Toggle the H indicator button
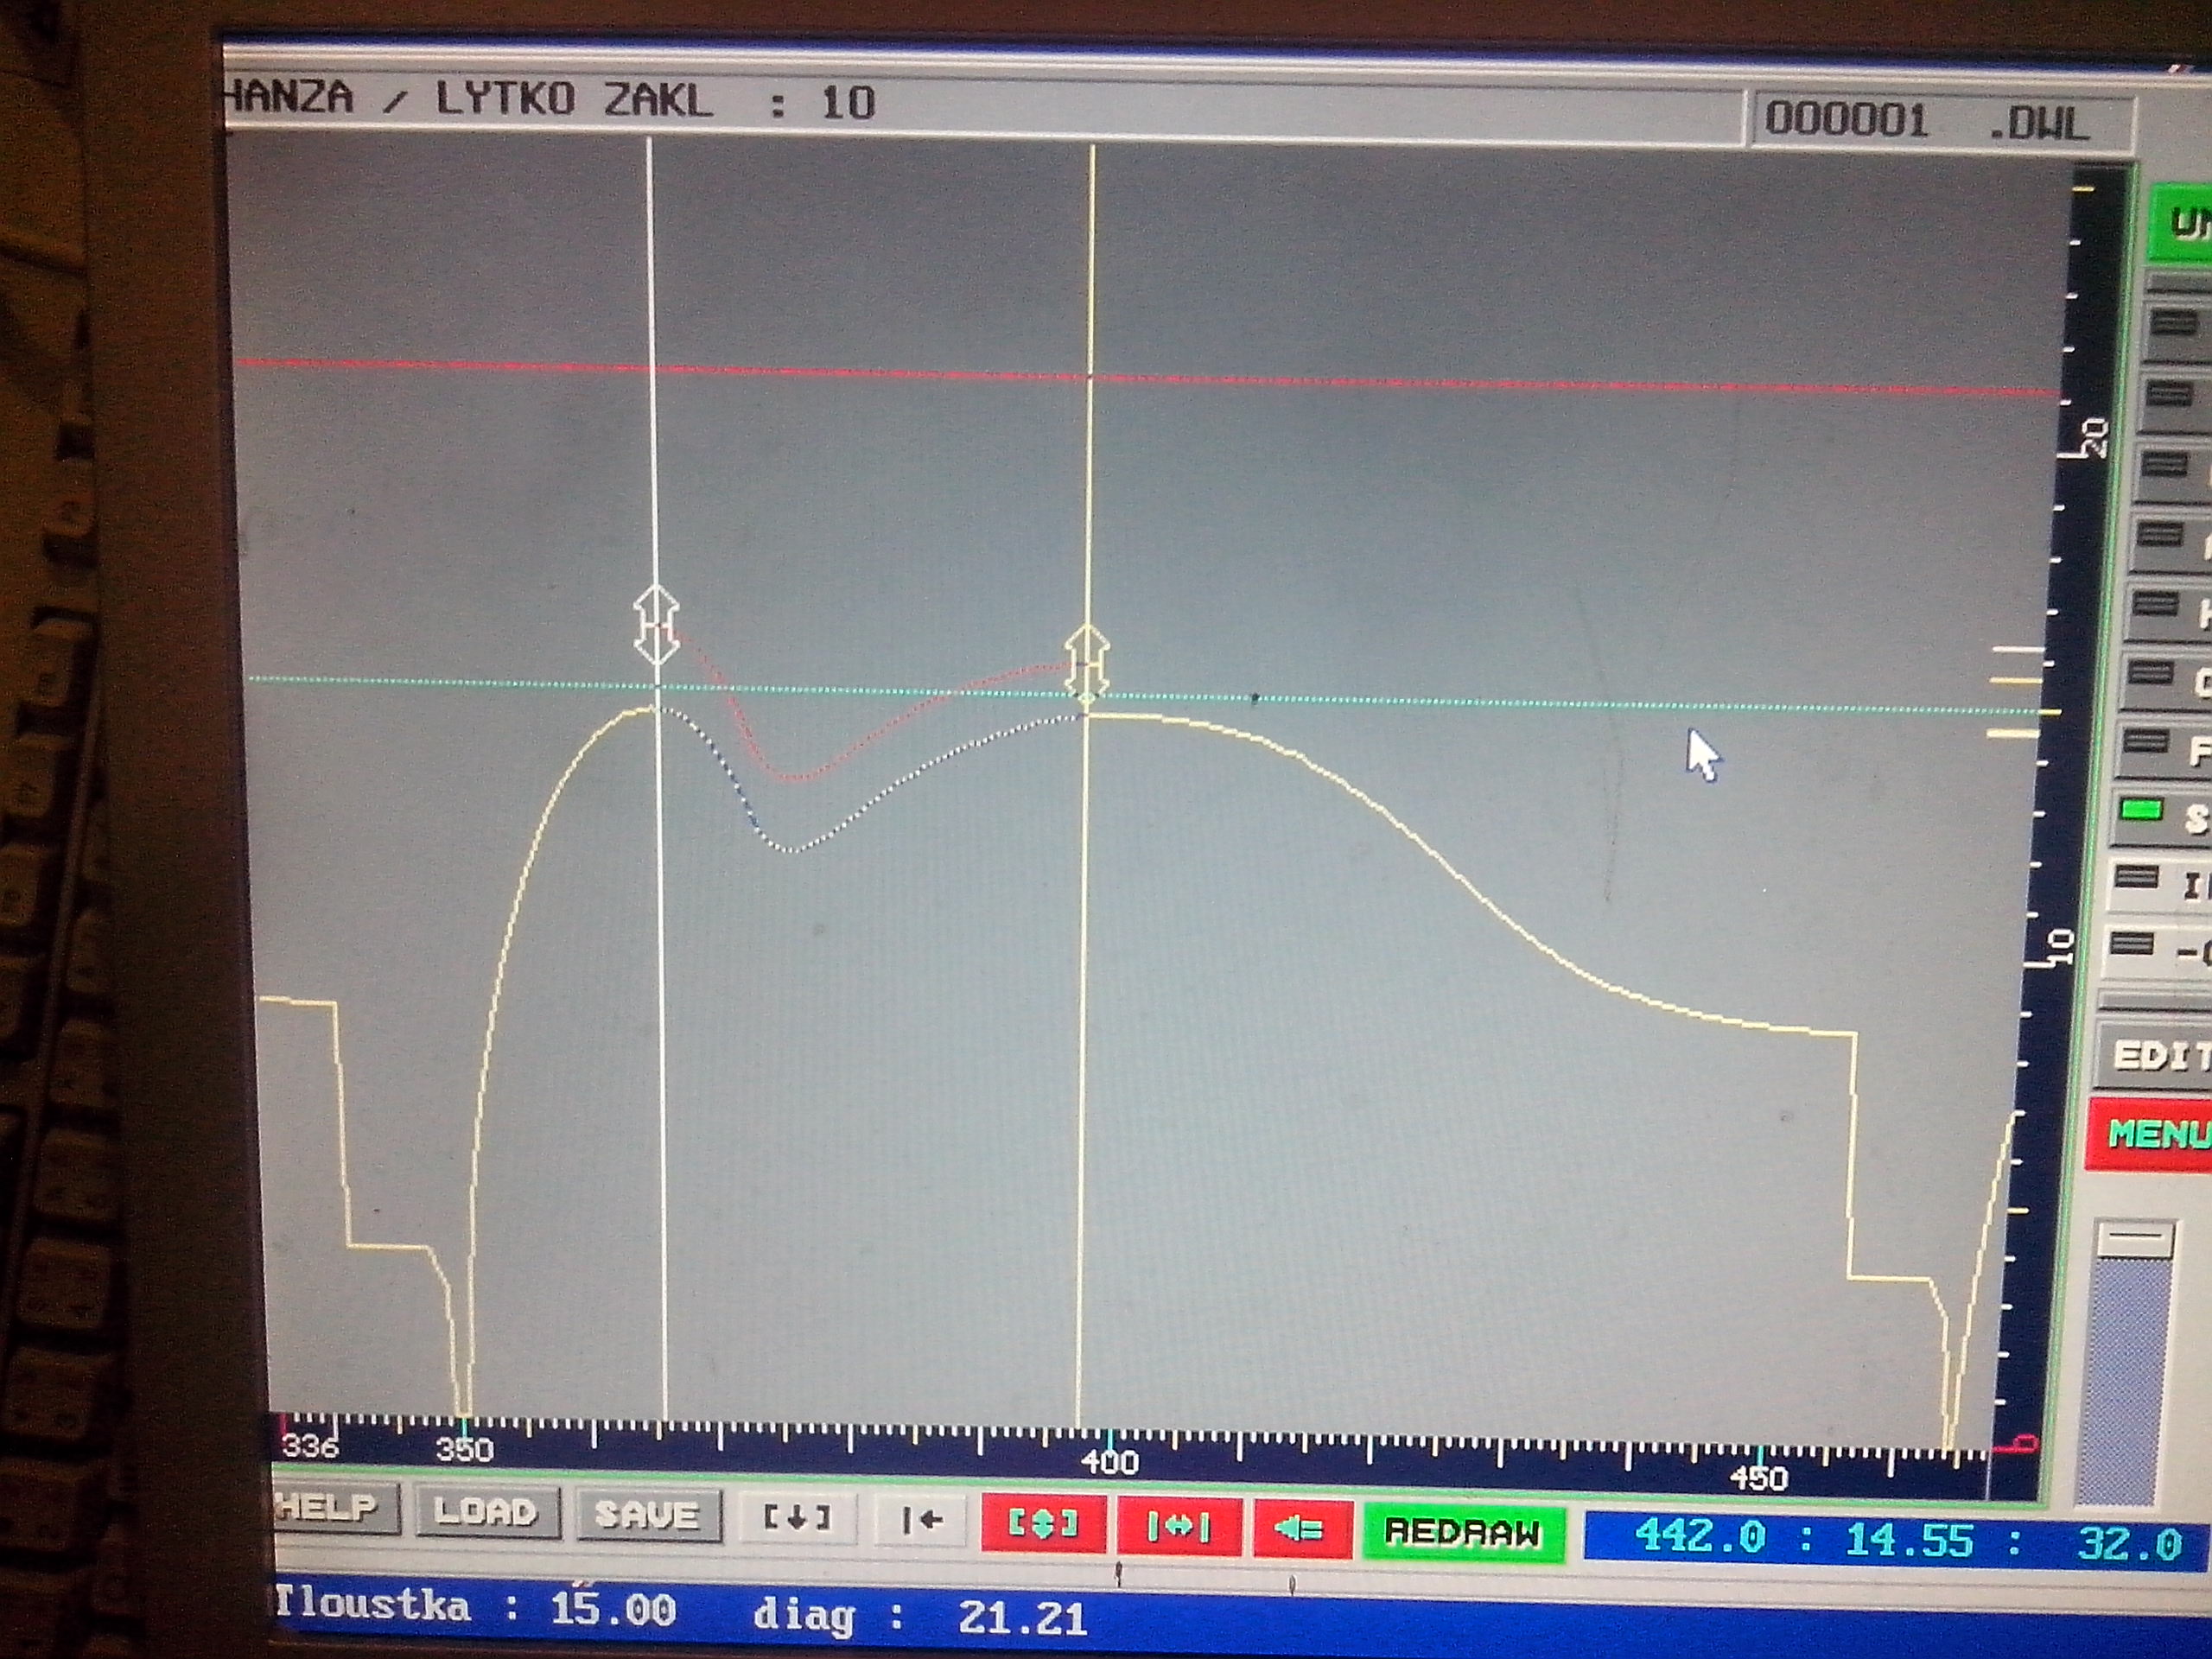Screen dimensions: 2212x1659 click(2170, 610)
